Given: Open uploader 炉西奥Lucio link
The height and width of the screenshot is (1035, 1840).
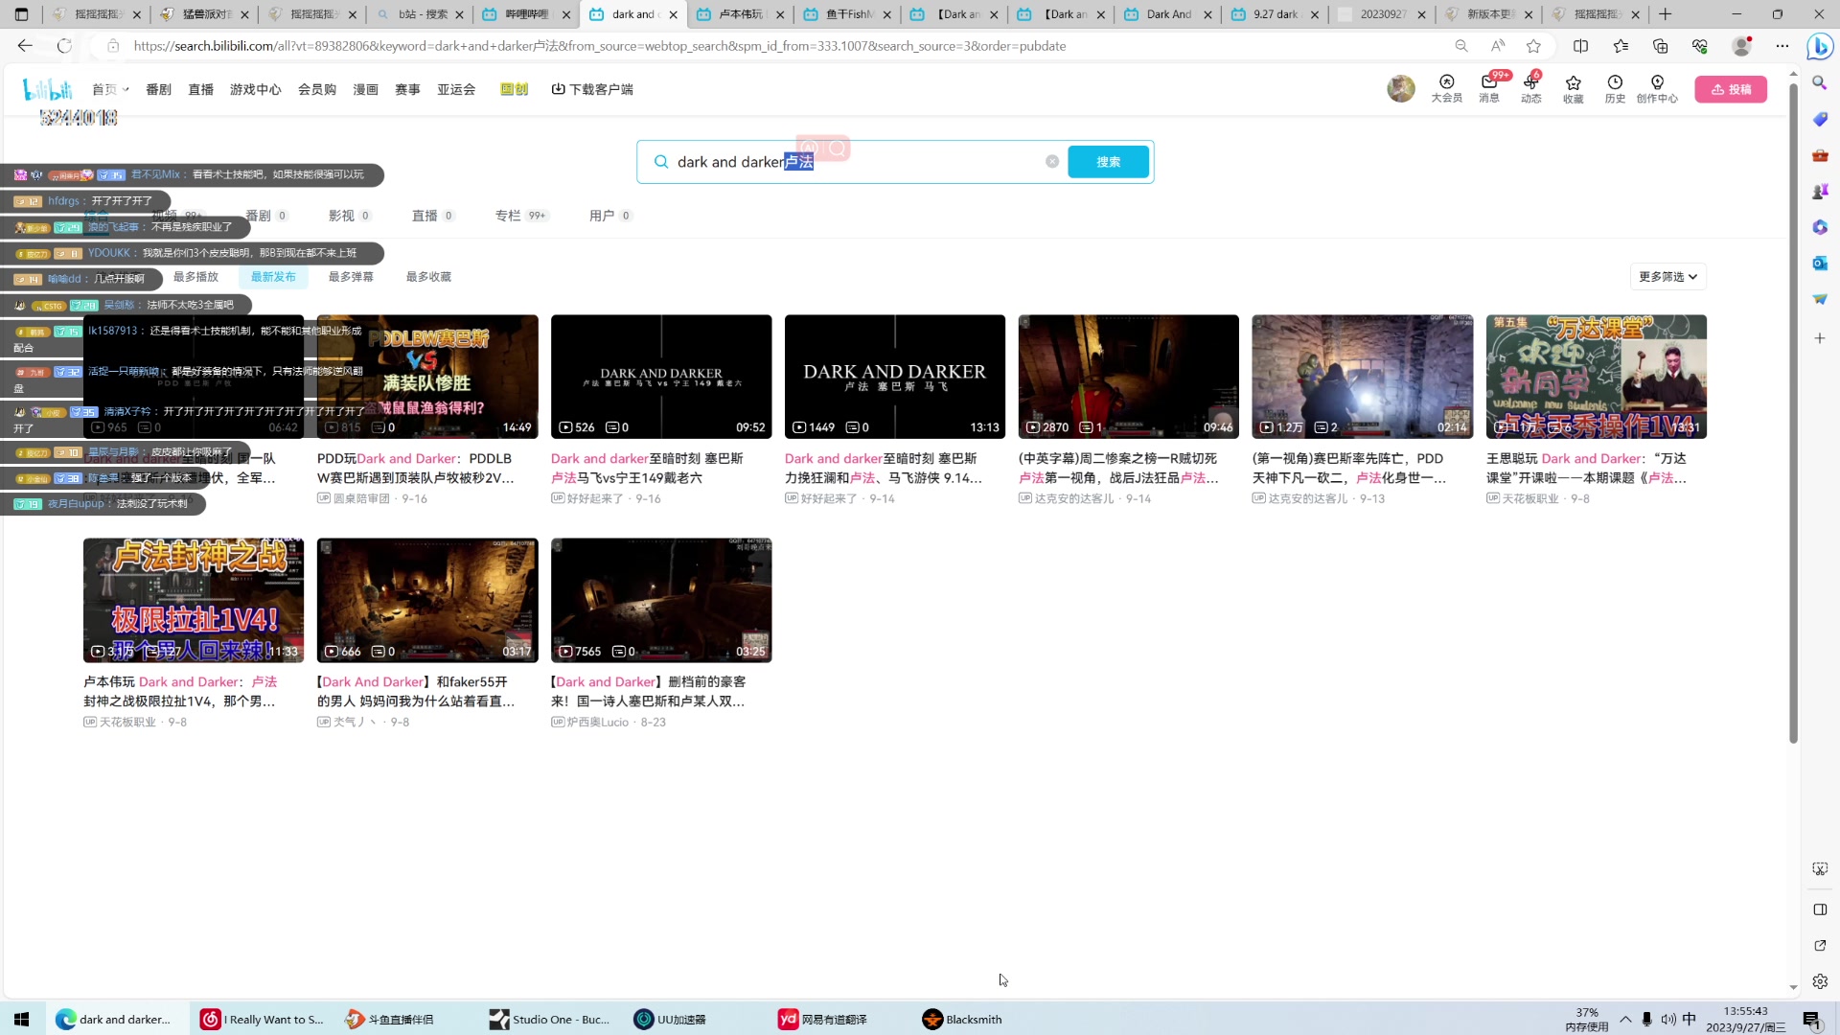Looking at the screenshot, I should (x=597, y=722).
